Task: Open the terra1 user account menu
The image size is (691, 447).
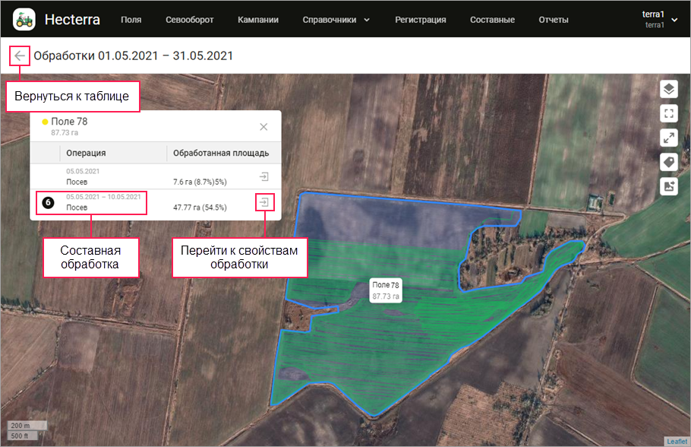Action: 659,19
